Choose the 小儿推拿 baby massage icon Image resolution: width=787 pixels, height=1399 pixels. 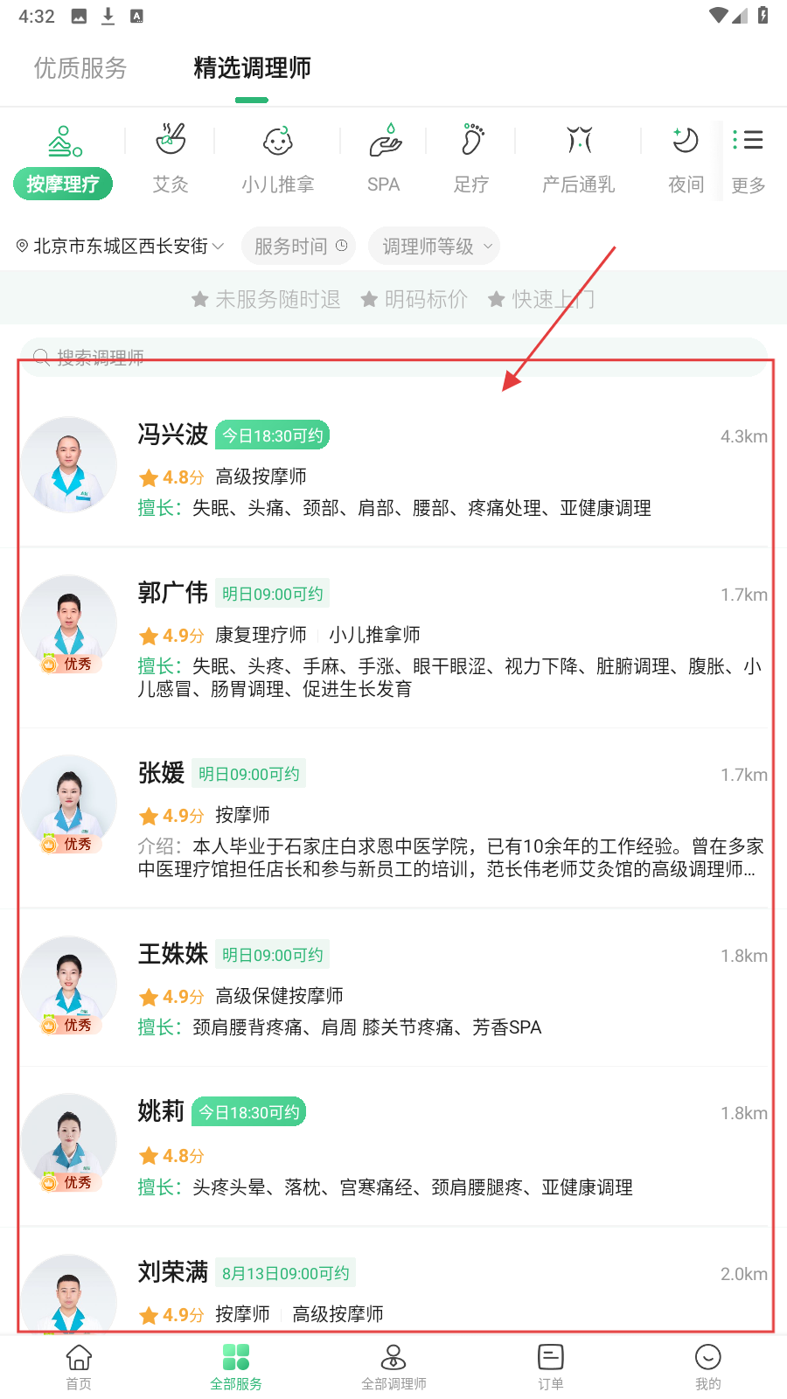click(278, 140)
